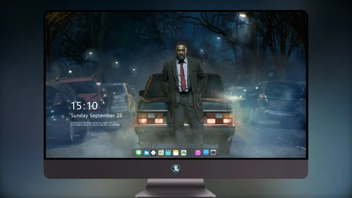Open the Preview app icon in dock
The height and width of the screenshot is (198, 352).
coord(161,152)
